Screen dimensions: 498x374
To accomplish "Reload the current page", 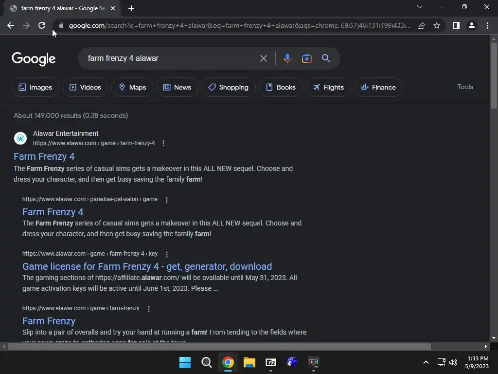I will point(42,25).
